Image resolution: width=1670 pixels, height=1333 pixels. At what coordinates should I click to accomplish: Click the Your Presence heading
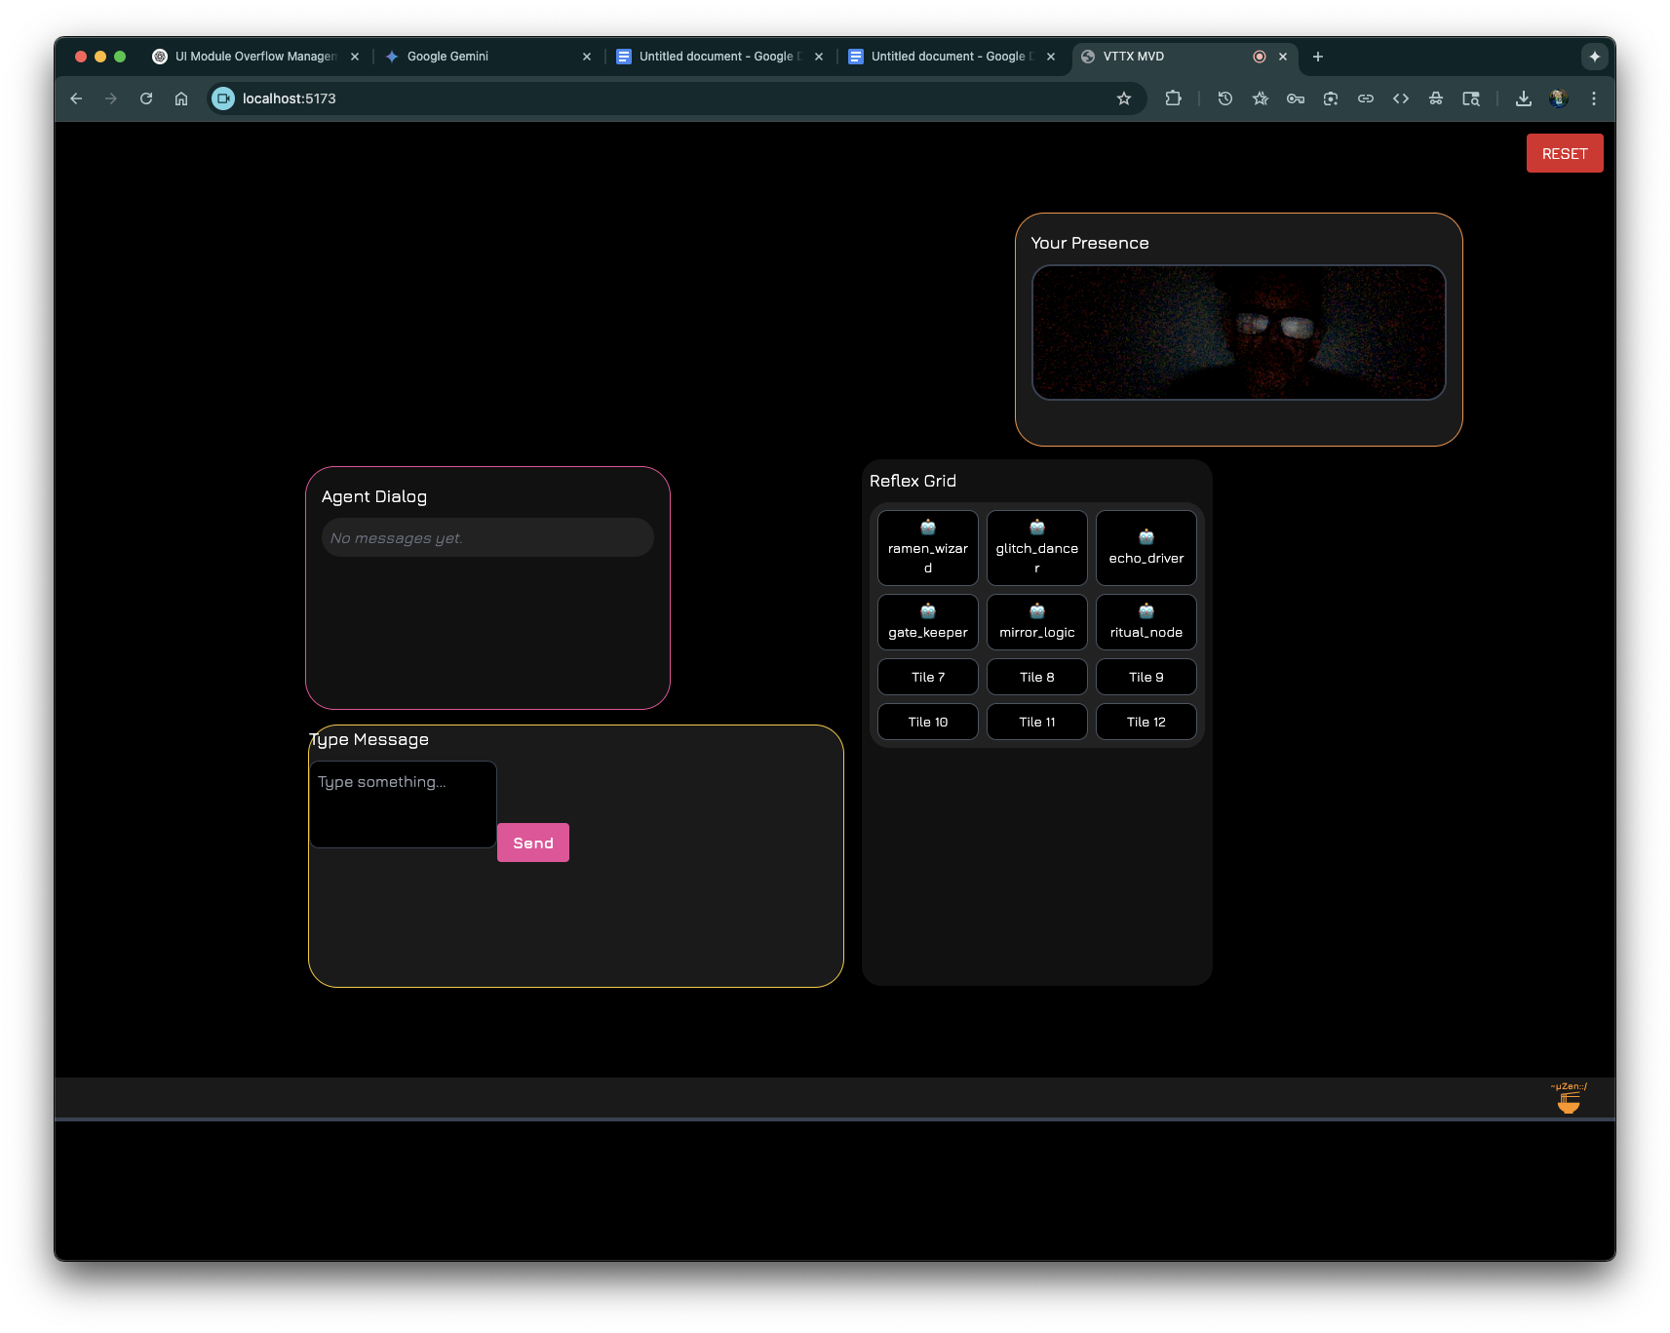click(1090, 243)
